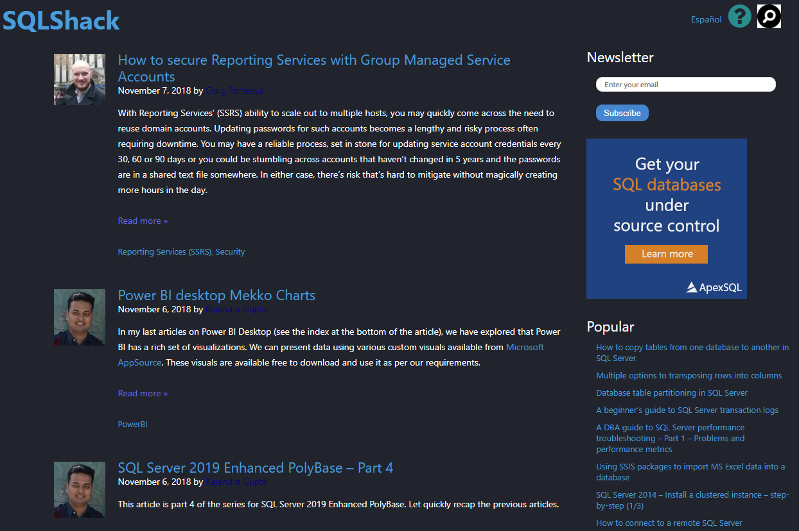This screenshot has height=531, width=799.
Task: Click the 'Newsletter' heading
Action: [x=620, y=58]
